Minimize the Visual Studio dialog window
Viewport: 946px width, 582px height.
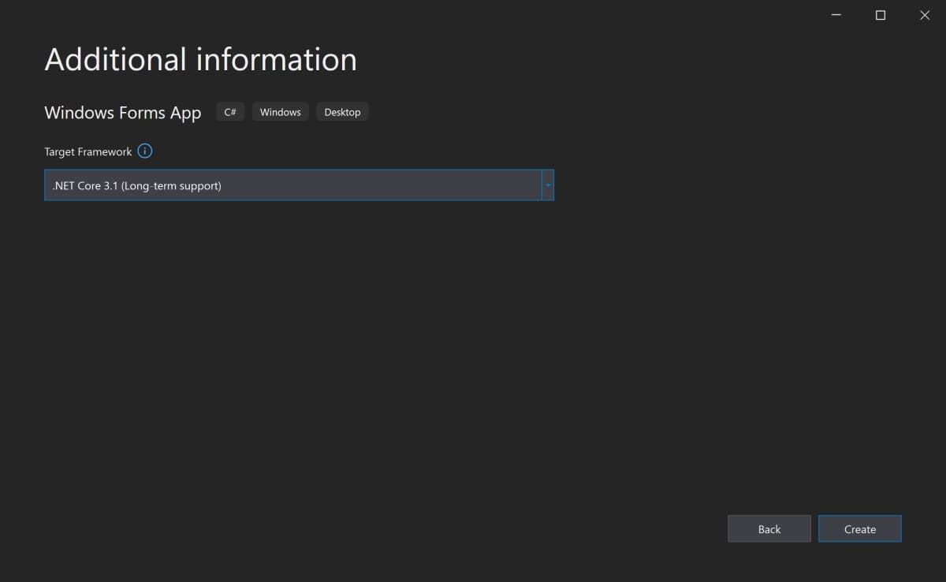point(836,15)
